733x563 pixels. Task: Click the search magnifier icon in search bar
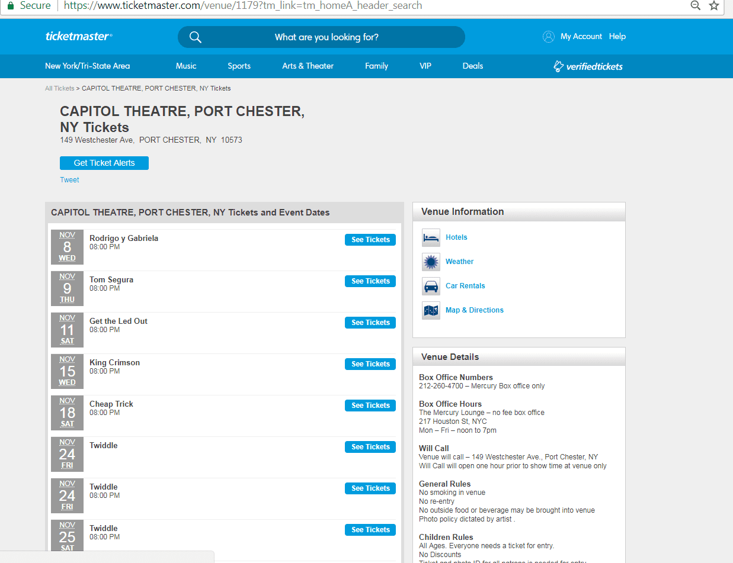[196, 37]
